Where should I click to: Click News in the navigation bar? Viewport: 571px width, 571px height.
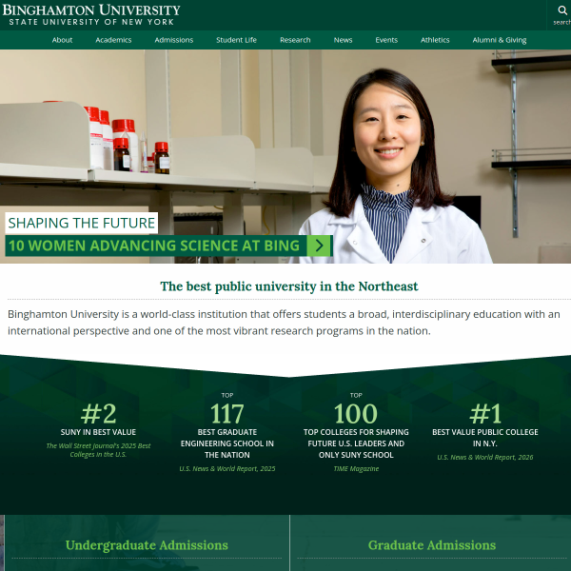(x=343, y=40)
